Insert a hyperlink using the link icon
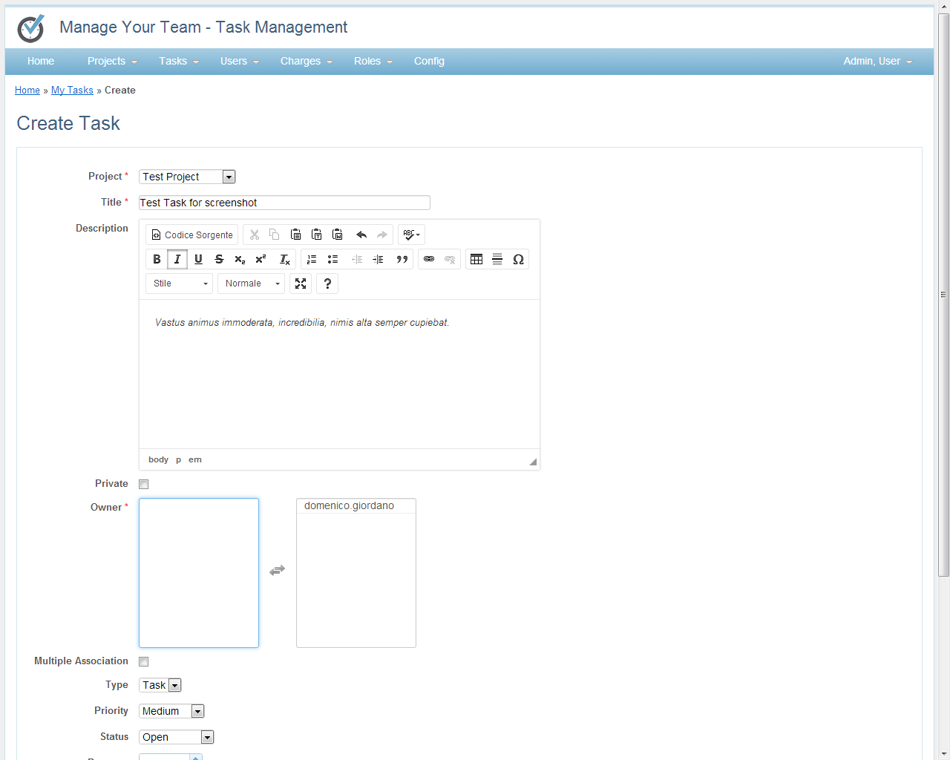The height and width of the screenshot is (760, 950). click(x=428, y=259)
